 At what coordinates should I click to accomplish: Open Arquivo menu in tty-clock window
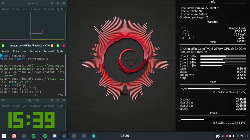(6, 106)
